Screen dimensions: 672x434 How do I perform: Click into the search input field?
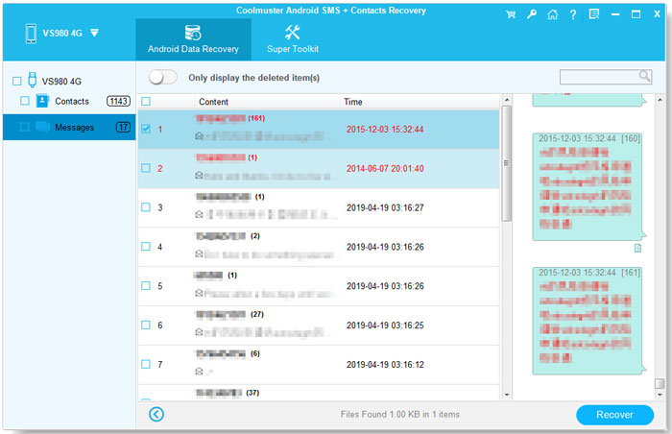pos(599,77)
